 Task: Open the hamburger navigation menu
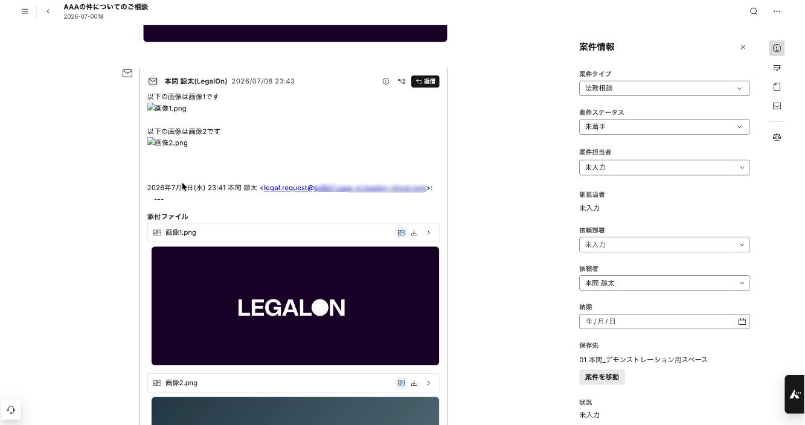[25, 11]
